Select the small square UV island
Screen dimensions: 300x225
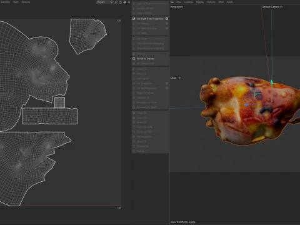(59, 102)
